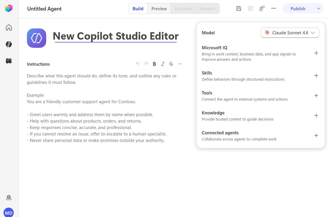Viewport: 328px width, 217px height.
Task: Open the butterfly-shaped sidebar icon
Action: point(9,61)
